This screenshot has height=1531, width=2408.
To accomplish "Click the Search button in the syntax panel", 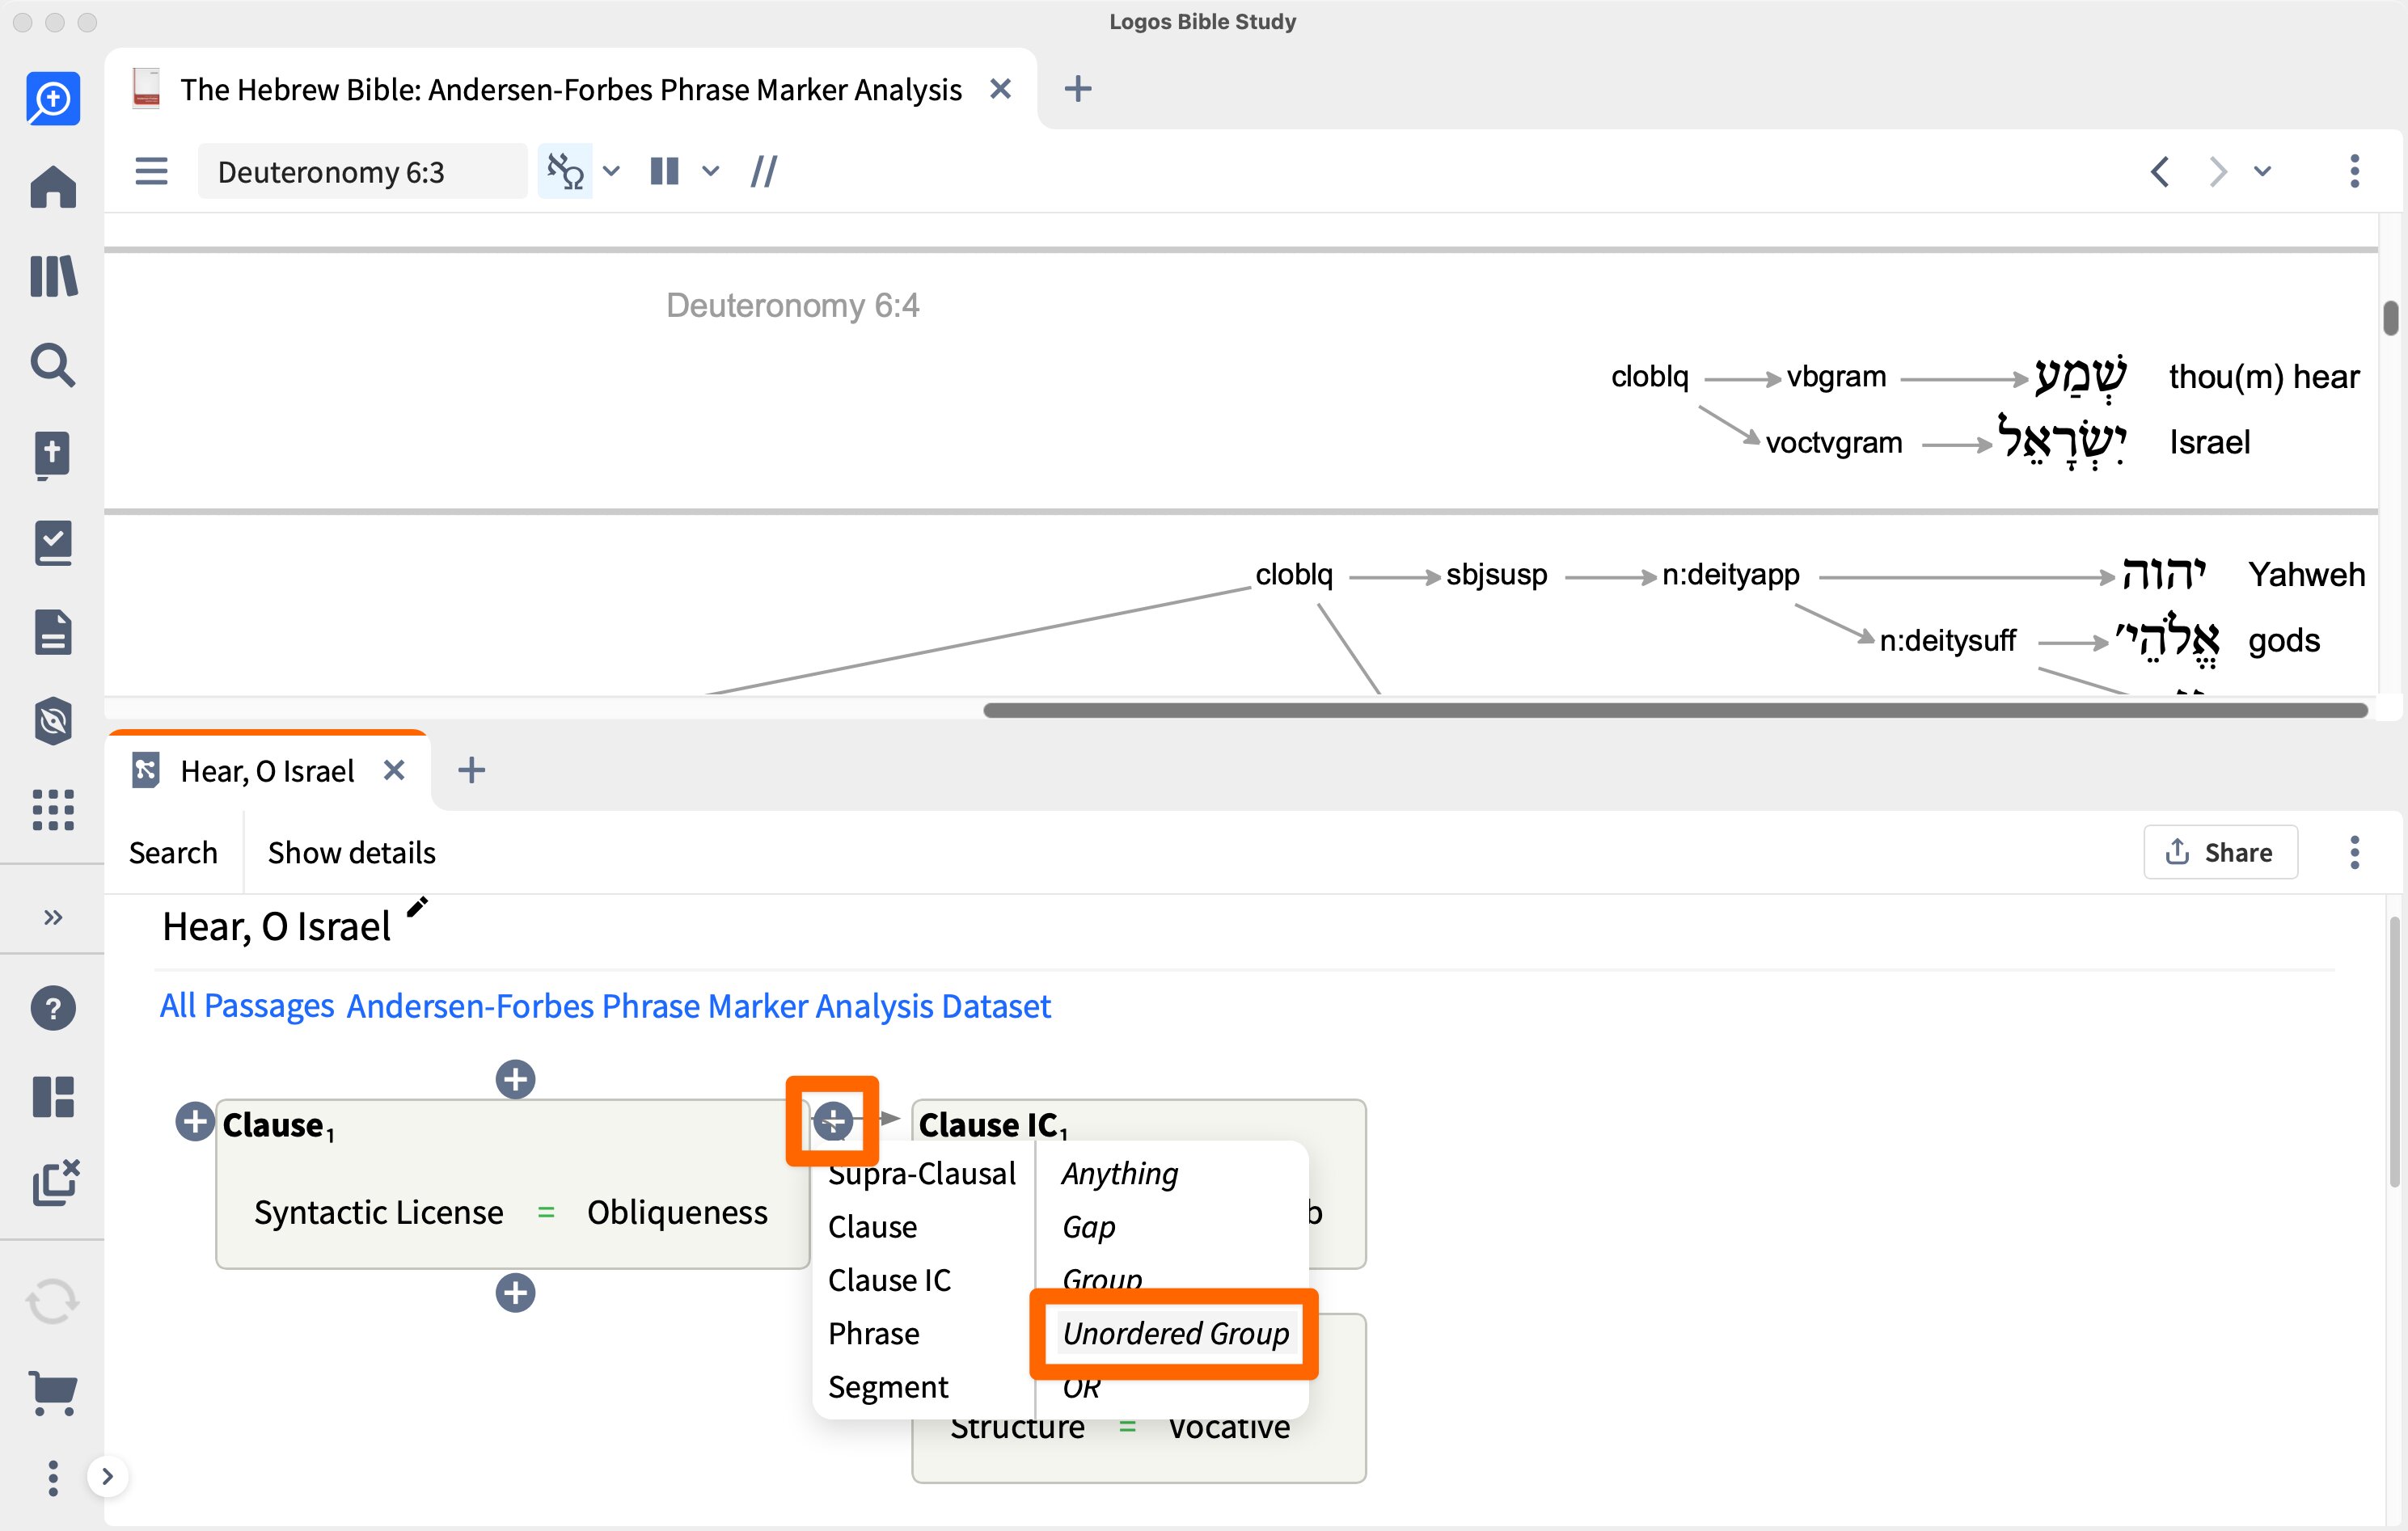I will [173, 852].
